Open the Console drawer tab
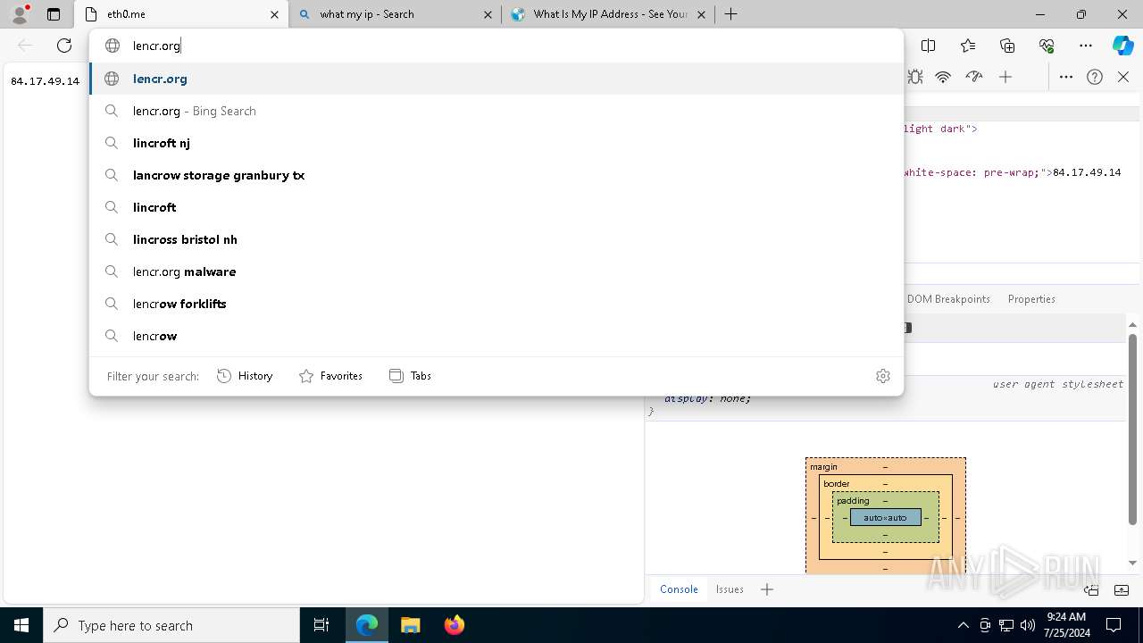 coord(679,589)
